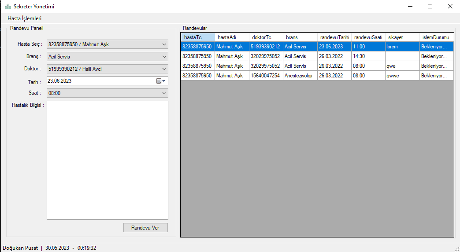Select the sikayet cell 'lorem'
460x252 pixels.
point(403,47)
